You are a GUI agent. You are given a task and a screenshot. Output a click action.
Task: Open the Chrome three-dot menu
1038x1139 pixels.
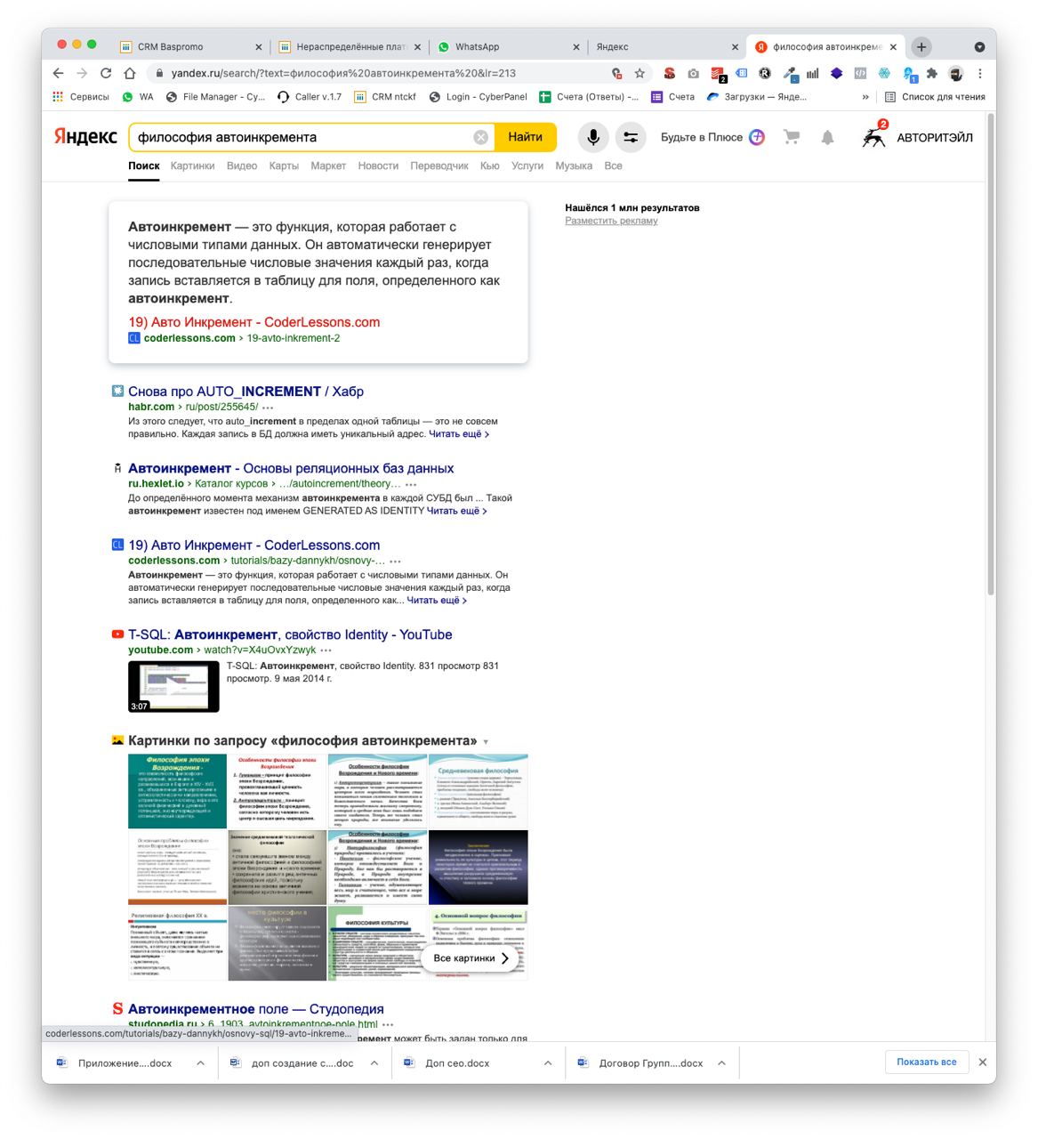coord(979,73)
